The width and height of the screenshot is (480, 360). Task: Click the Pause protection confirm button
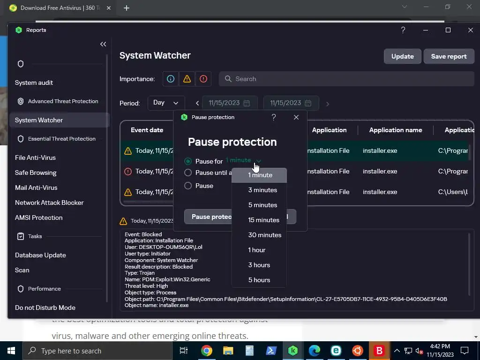tap(208, 217)
